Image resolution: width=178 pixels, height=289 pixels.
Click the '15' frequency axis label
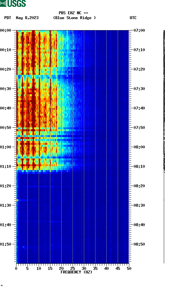click(50, 269)
